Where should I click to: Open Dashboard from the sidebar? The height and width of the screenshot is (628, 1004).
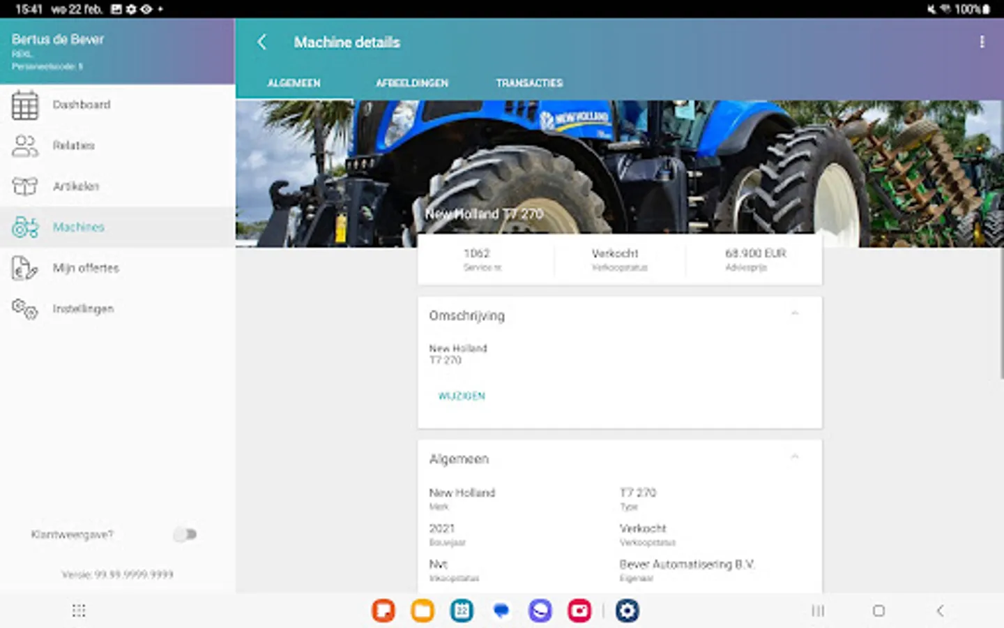coord(117,105)
